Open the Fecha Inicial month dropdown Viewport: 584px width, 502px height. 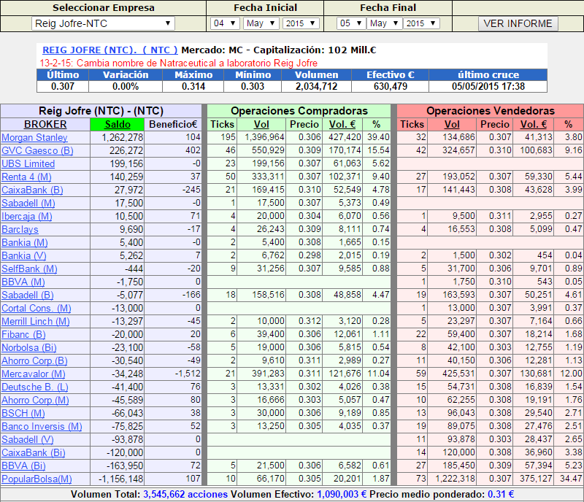coord(261,23)
